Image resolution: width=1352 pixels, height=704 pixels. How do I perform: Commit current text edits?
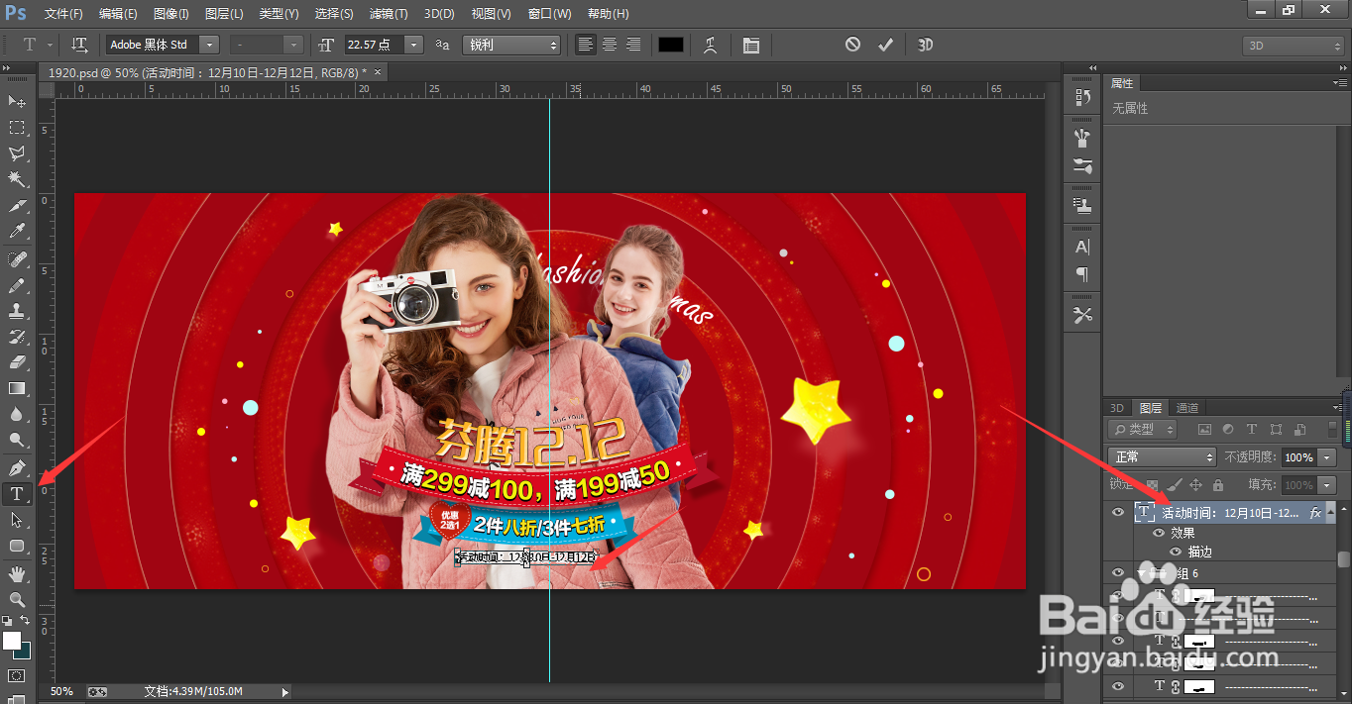pos(886,45)
